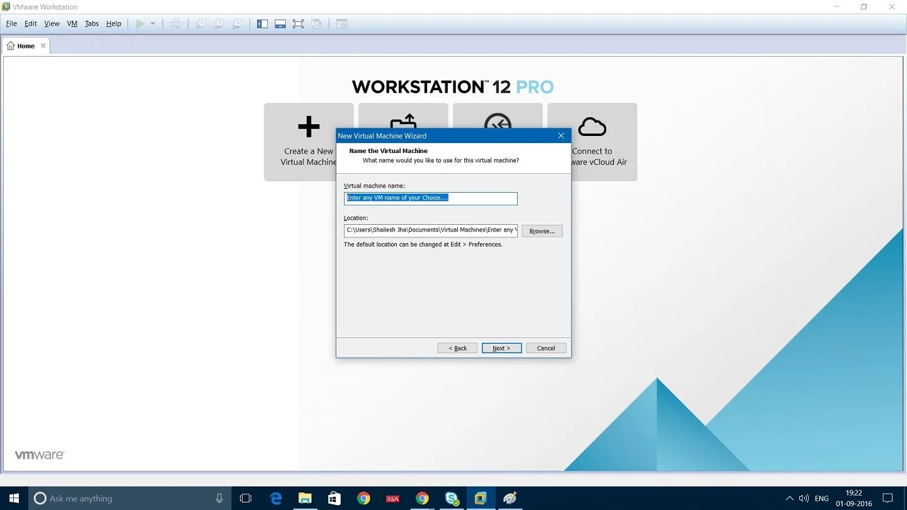Open File Explorer from the taskbar
This screenshot has width=907, height=510.
[305, 498]
